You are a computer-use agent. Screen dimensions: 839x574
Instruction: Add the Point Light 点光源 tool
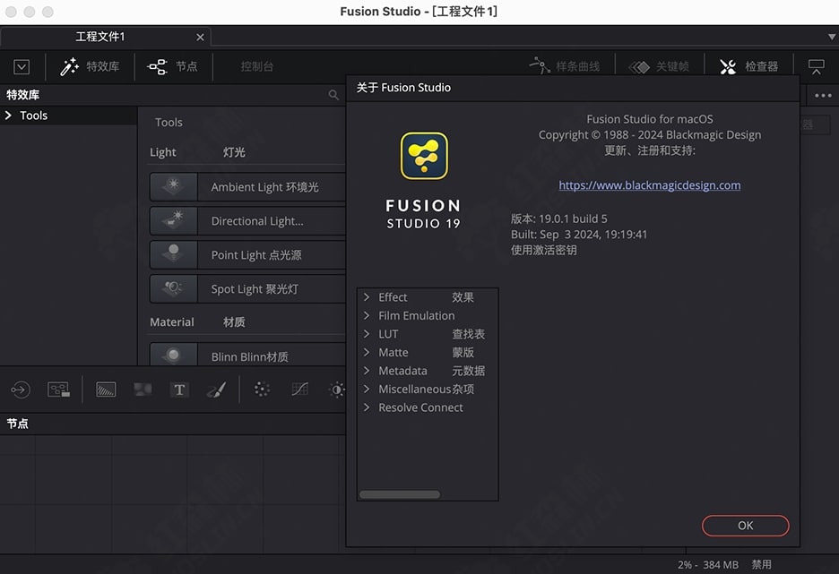click(x=247, y=255)
